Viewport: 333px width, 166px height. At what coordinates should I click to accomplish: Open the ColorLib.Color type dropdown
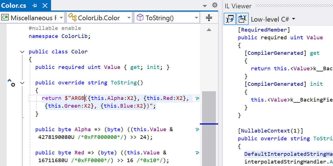(129, 18)
